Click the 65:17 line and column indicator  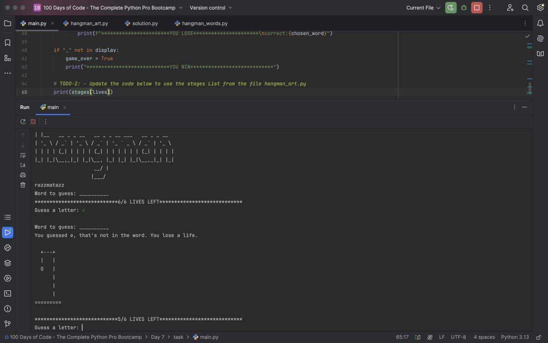(x=402, y=337)
